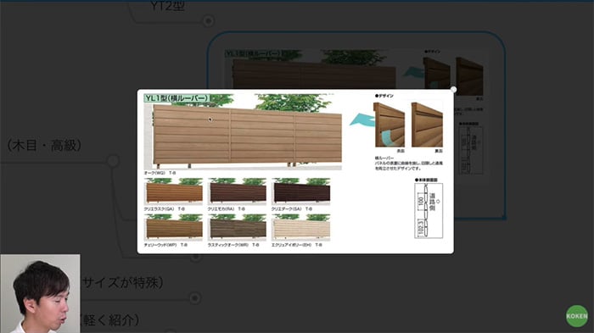Image resolution: width=594 pixels, height=333 pixels.
Task: Collapse the (木目・高級) node circle
Action: tap(113, 161)
